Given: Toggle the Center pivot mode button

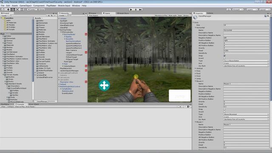Looking at the screenshot, I should pyautogui.click(x=31, y=9).
